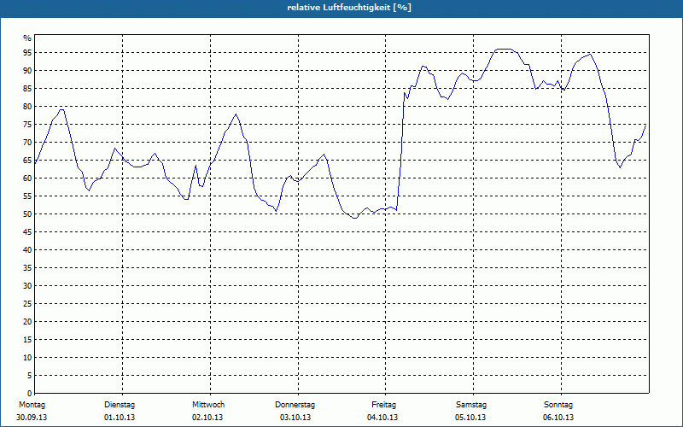This screenshot has height=427, width=683.
Task: Click the 'Mittwoch' day label
Action: pyautogui.click(x=208, y=405)
